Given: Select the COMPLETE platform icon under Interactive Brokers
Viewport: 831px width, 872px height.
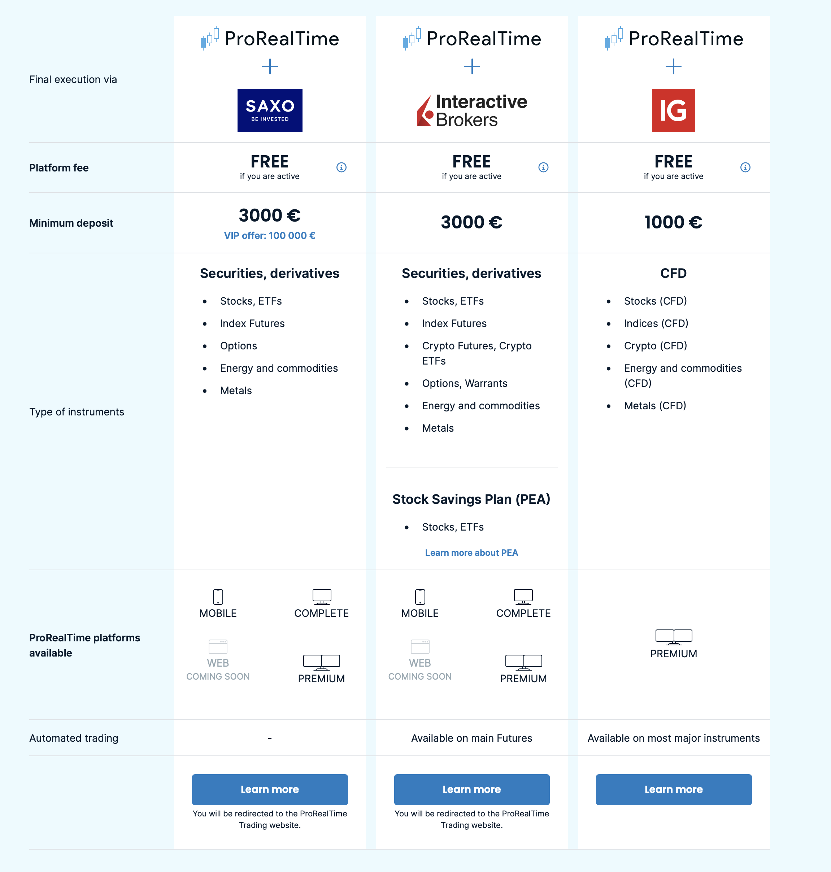Looking at the screenshot, I should pos(523,597).
